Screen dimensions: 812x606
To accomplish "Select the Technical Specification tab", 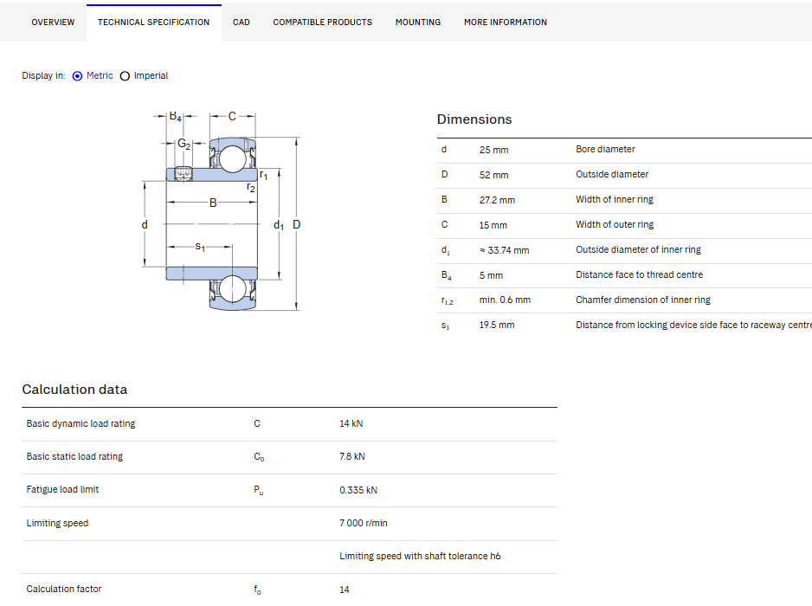I will point(154,23).
